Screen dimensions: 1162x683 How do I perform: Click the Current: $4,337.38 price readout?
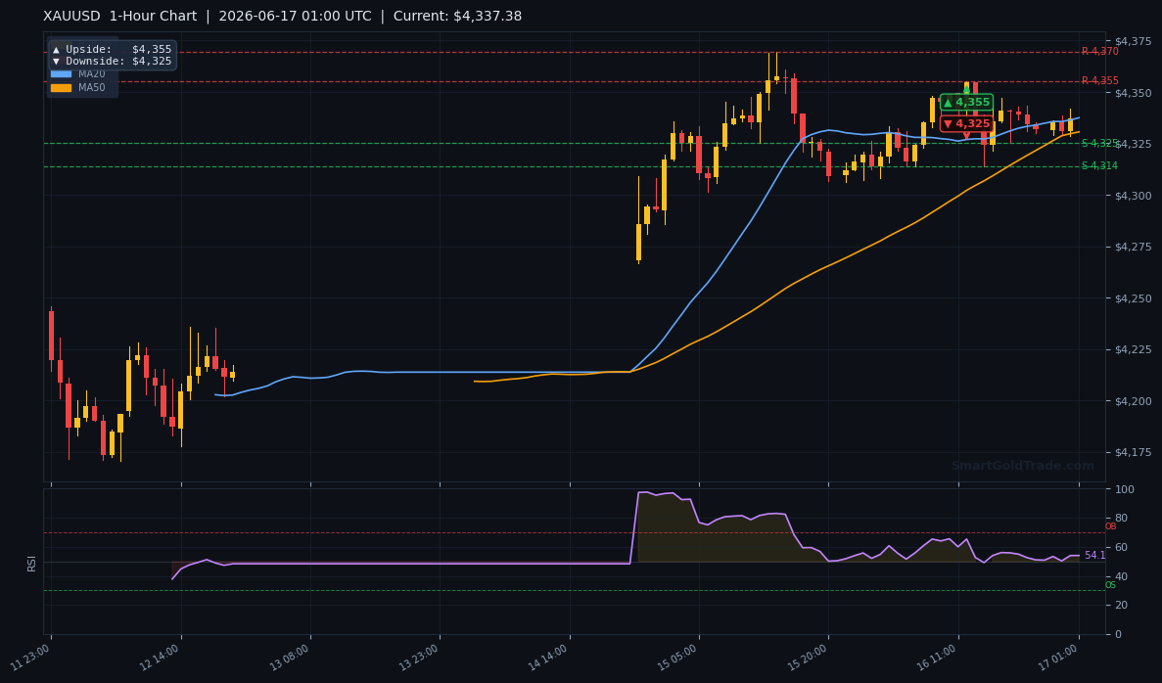(x=457, y=17)
